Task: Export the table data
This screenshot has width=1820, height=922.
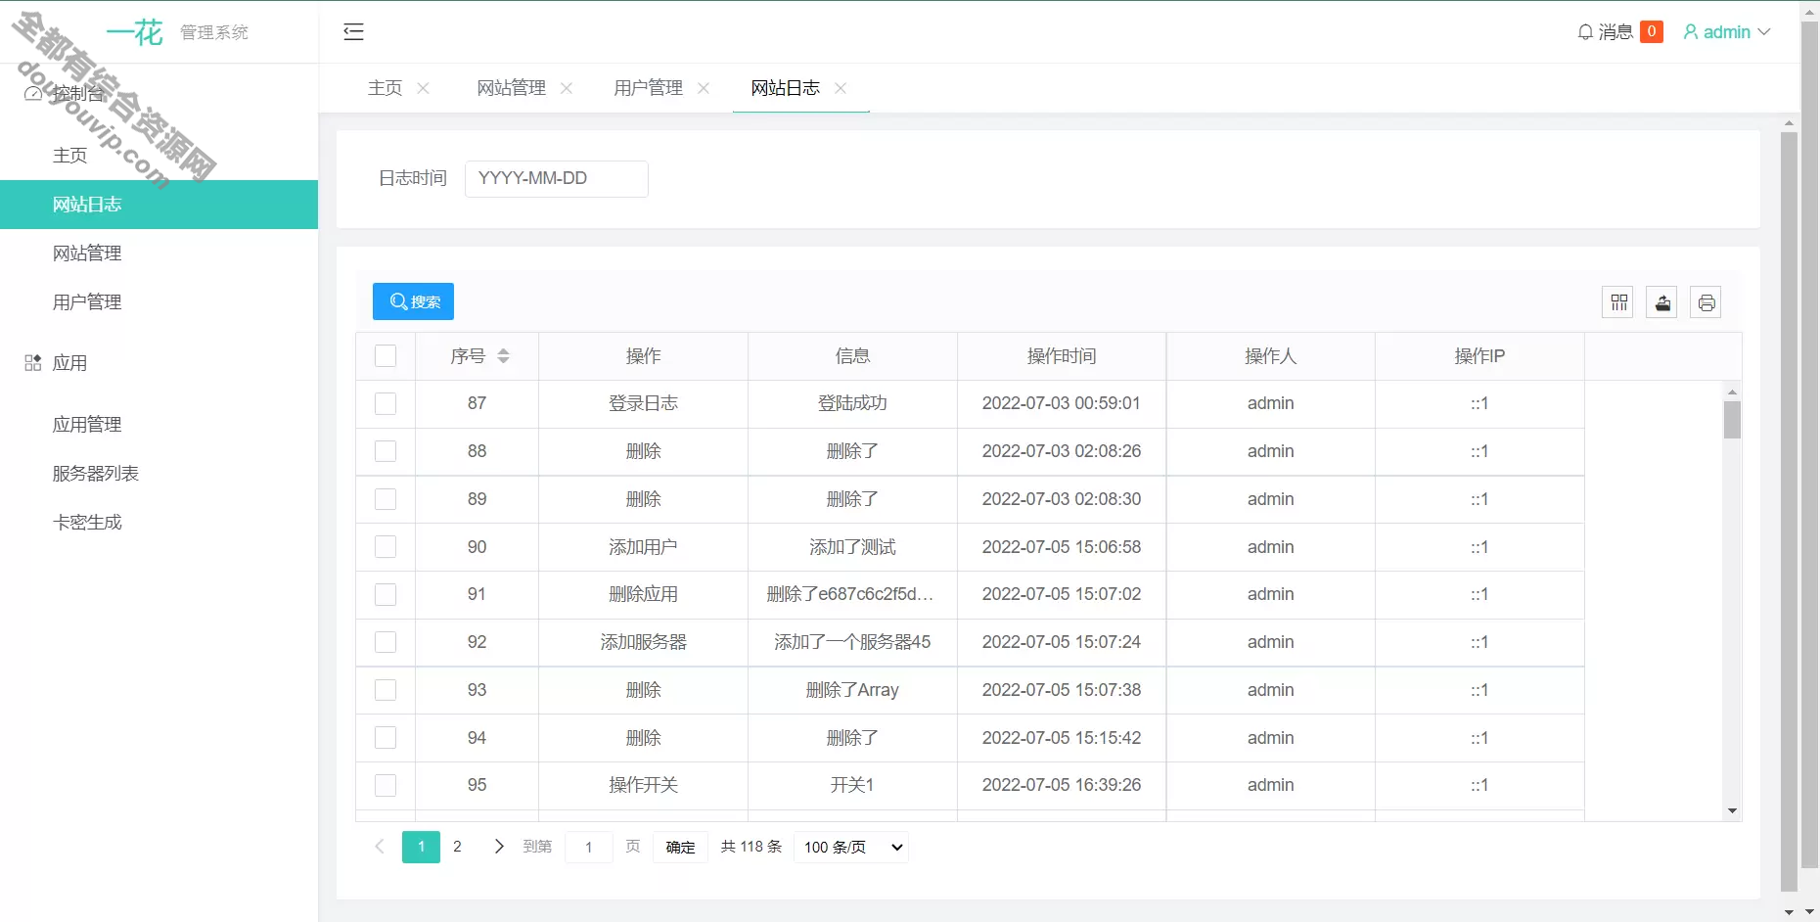Action: pyautogui.click(x=1662, y=302)
